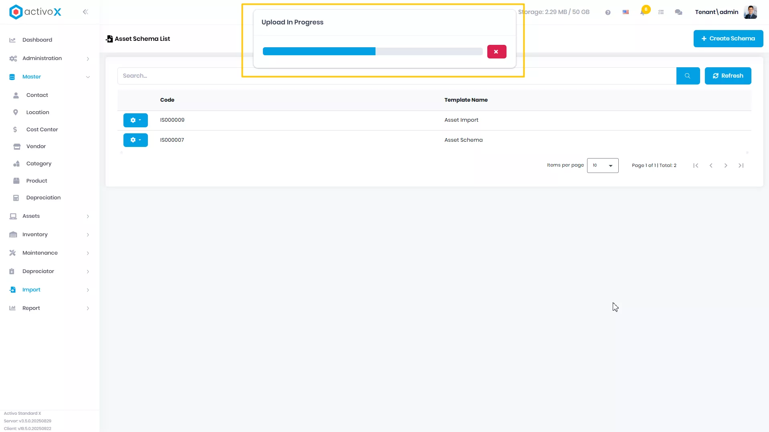
Task: Go to the last page
Action: tap(741, 165)
